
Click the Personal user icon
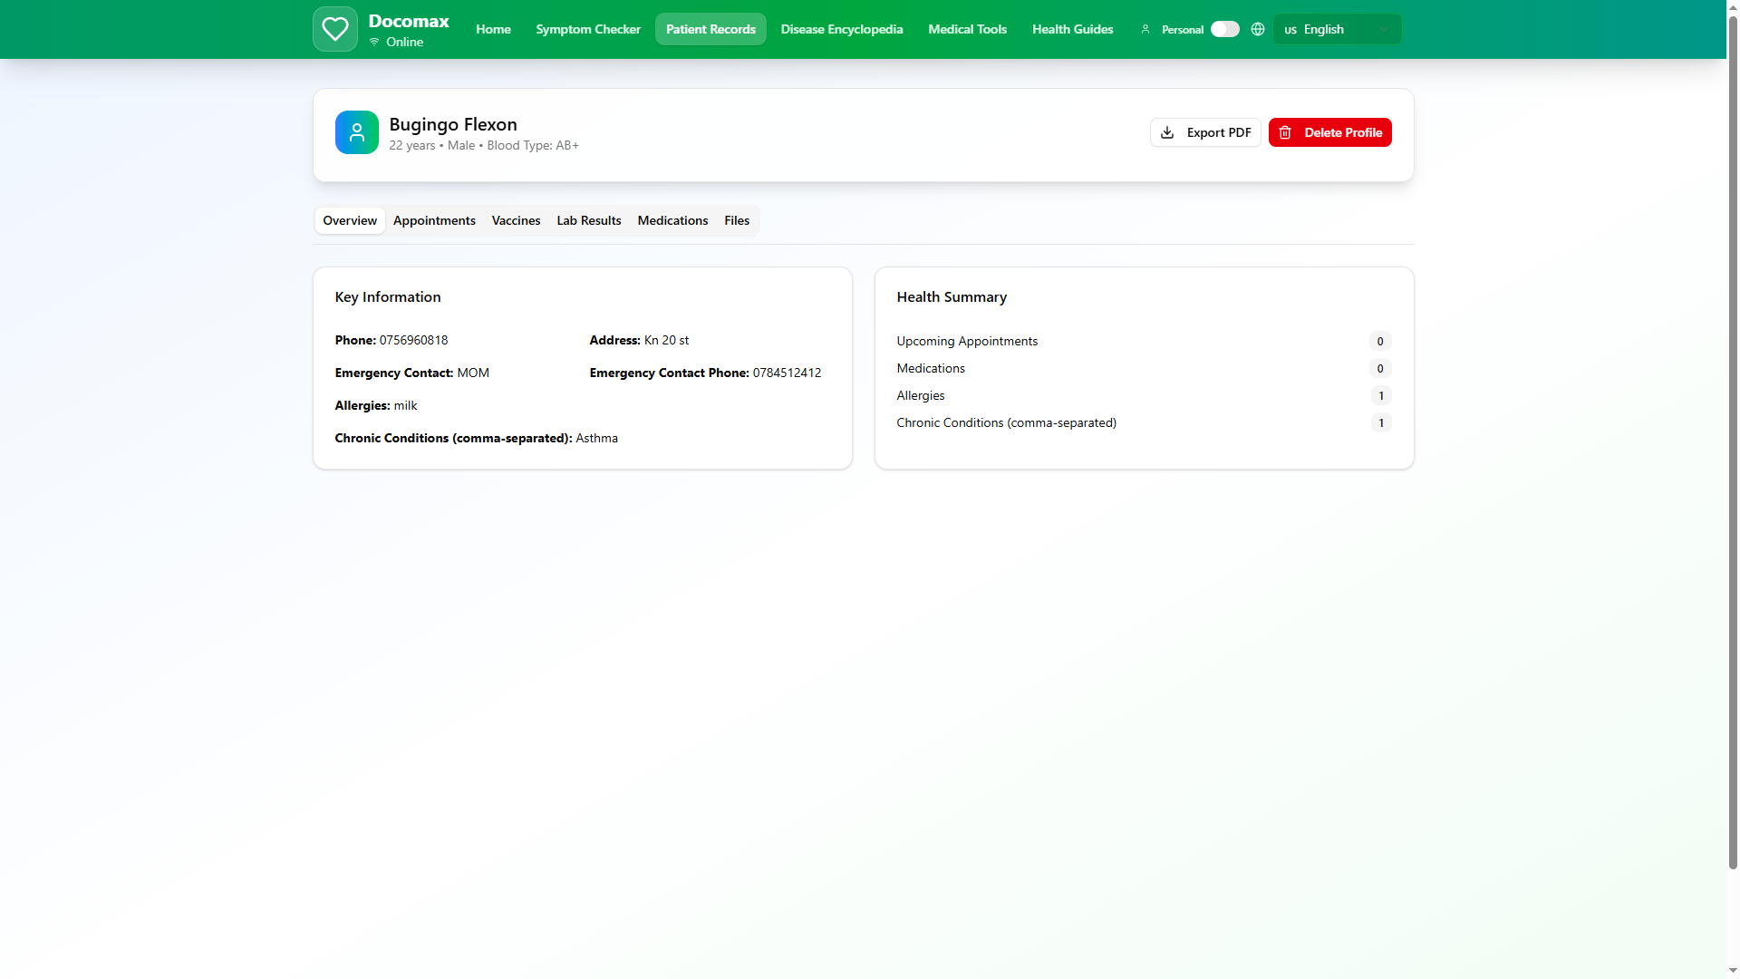point(1145,29)
